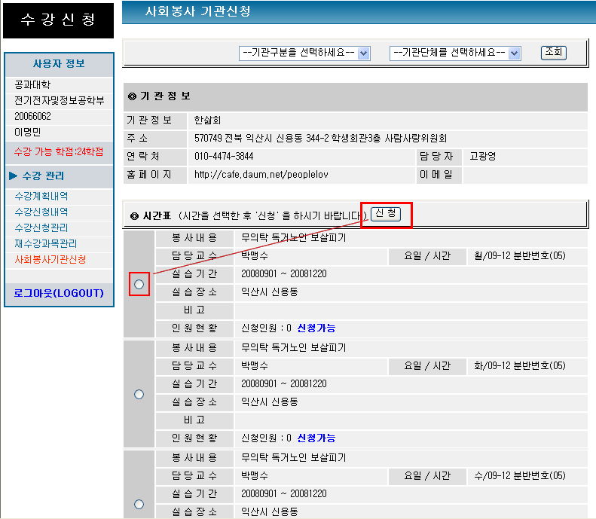Click the homepage URL http://cafe.daum.net/peoplelov
The height and width of the screenshot is (519, 596).
click(x=261, y=175)
